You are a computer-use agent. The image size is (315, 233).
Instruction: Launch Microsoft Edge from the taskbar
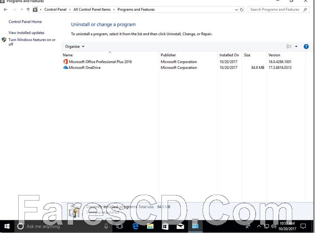[135, 226]
